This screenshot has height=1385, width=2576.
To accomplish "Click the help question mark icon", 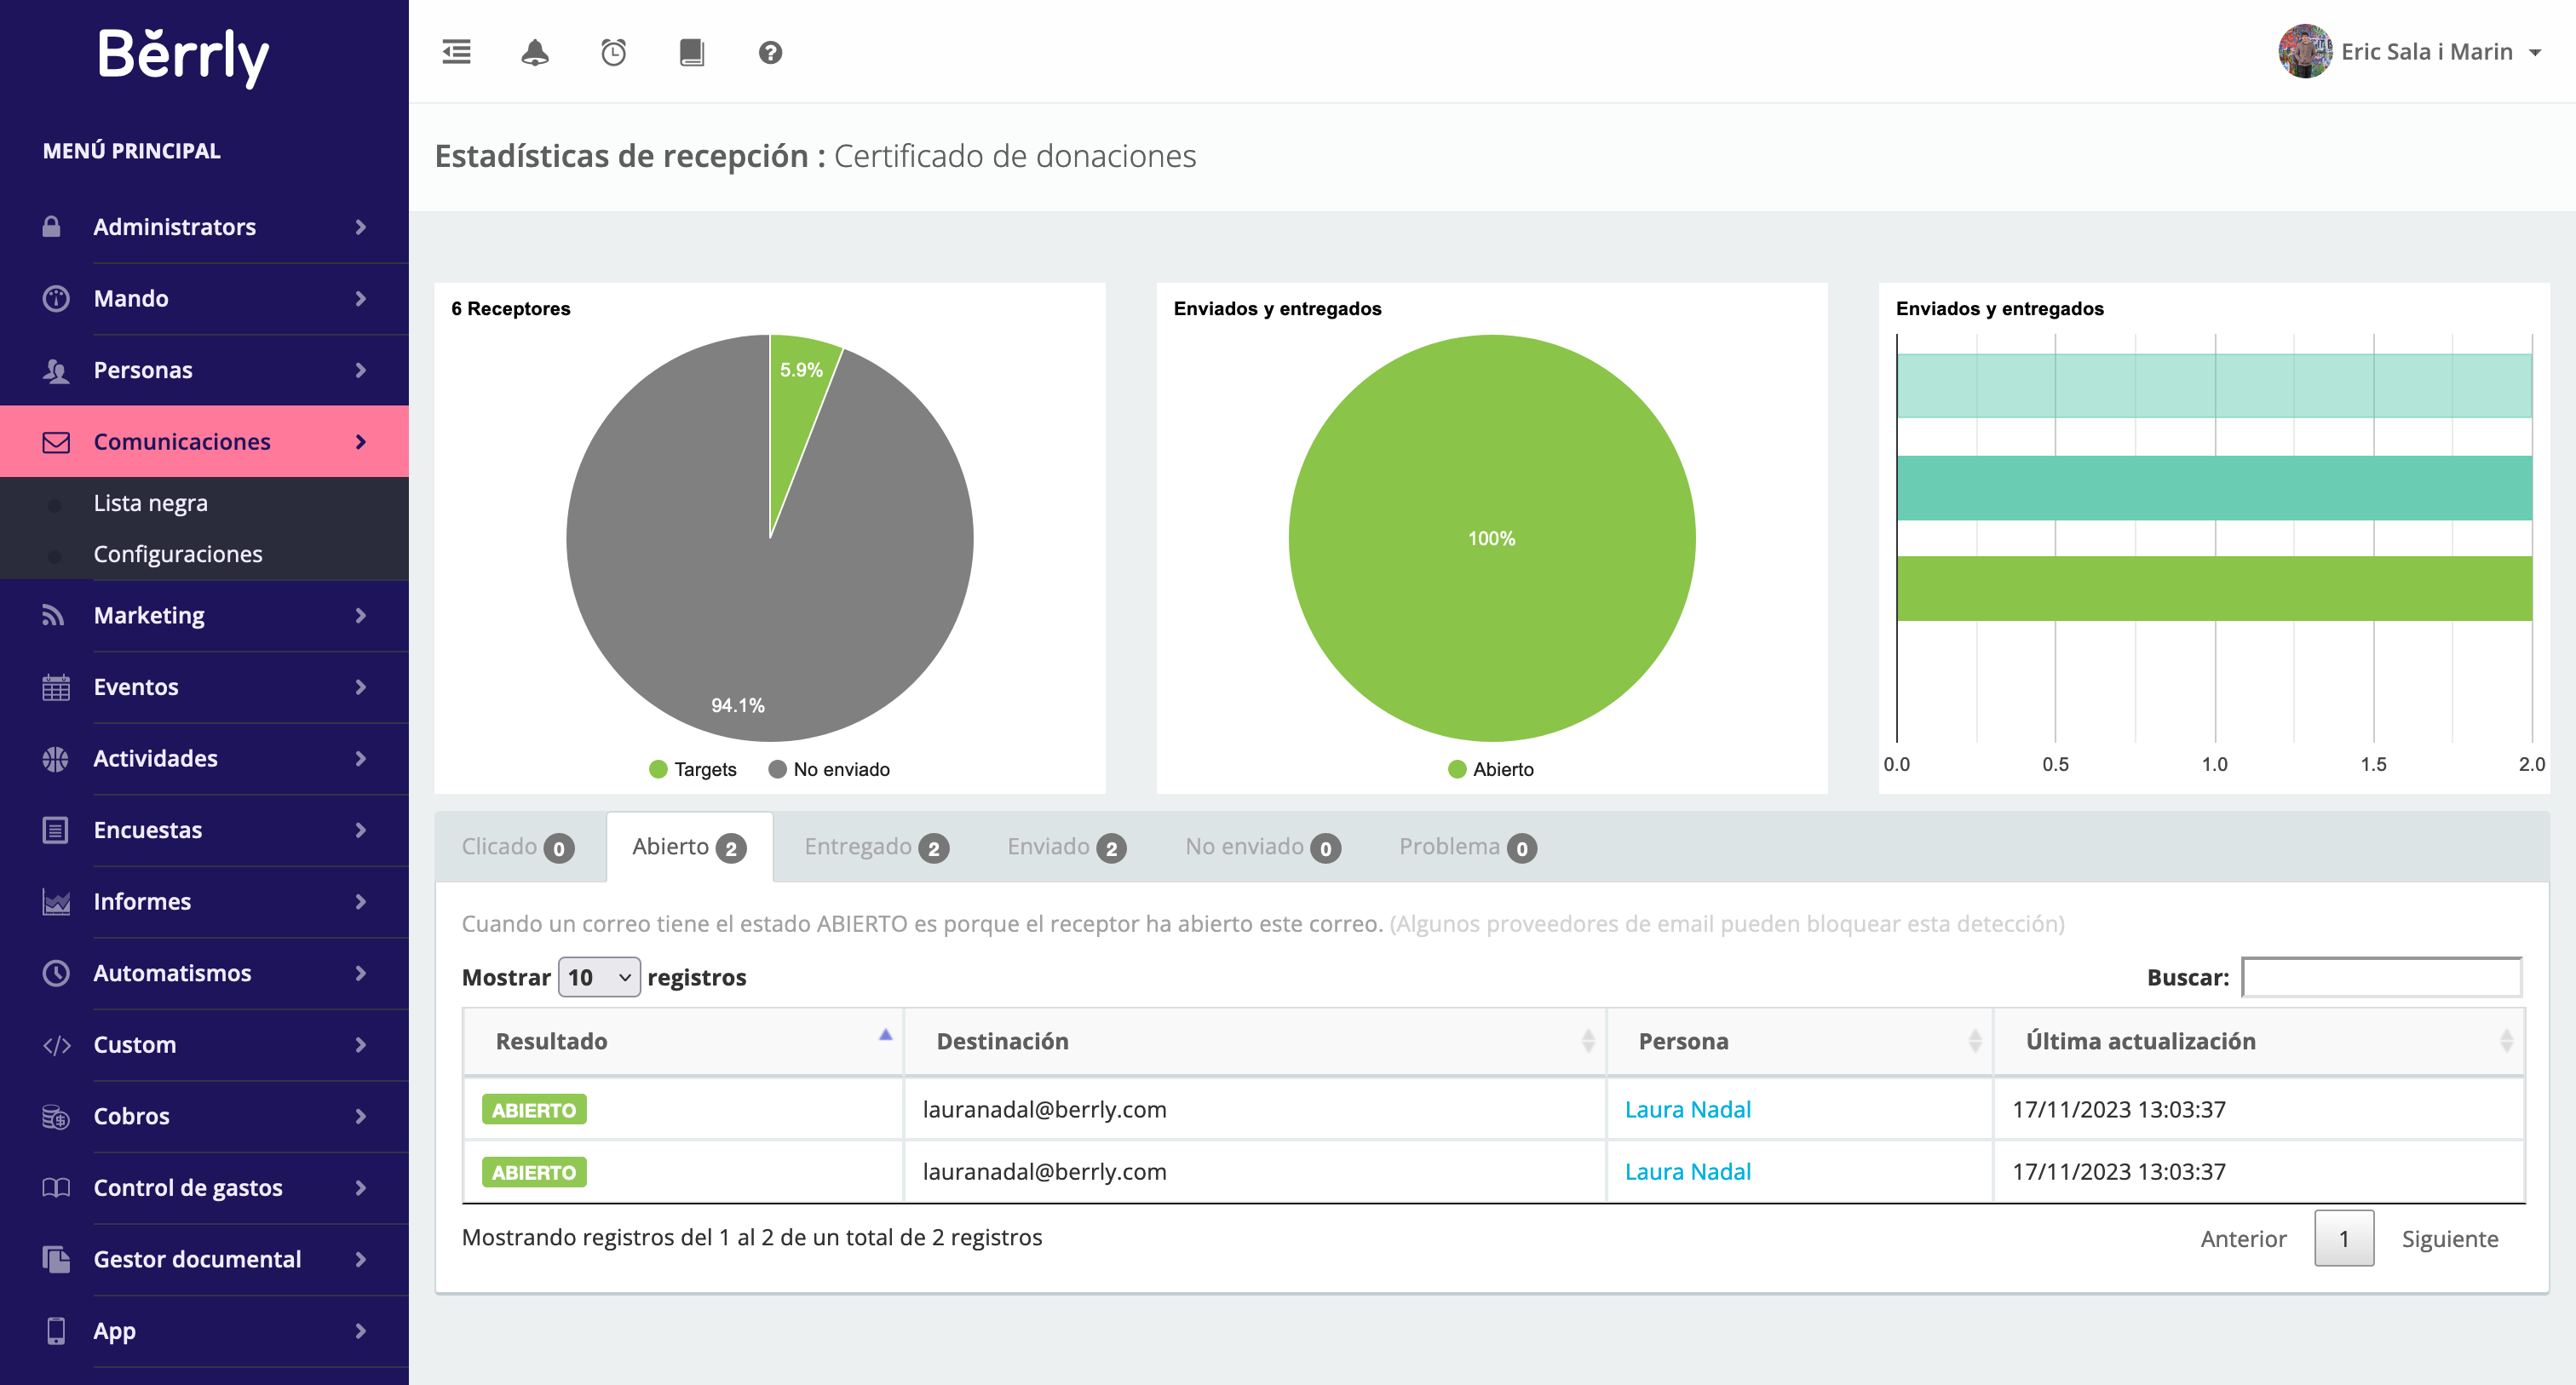I will [770, 52].
